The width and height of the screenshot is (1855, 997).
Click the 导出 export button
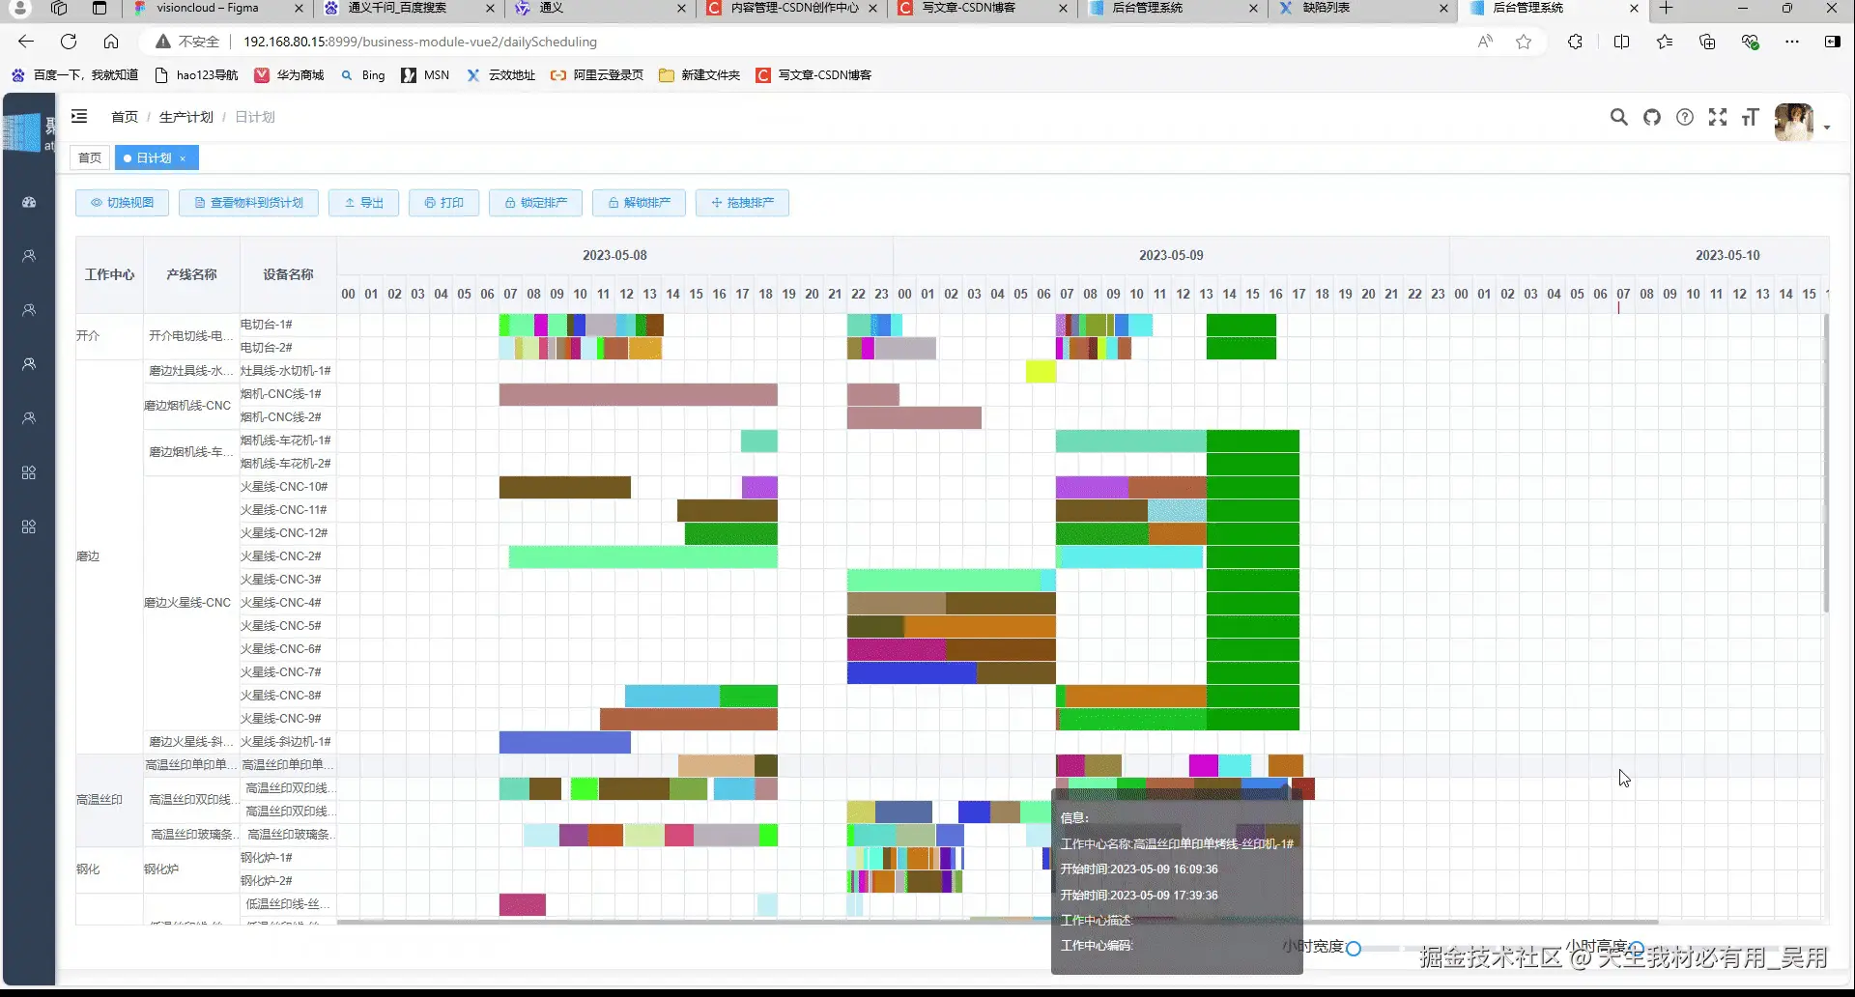364,203
